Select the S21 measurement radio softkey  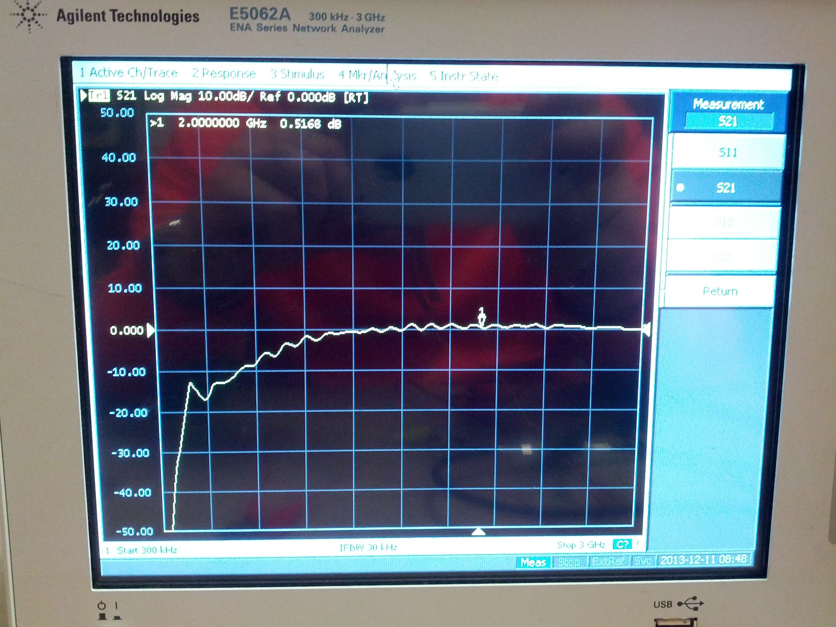click(x=726, y=187)
